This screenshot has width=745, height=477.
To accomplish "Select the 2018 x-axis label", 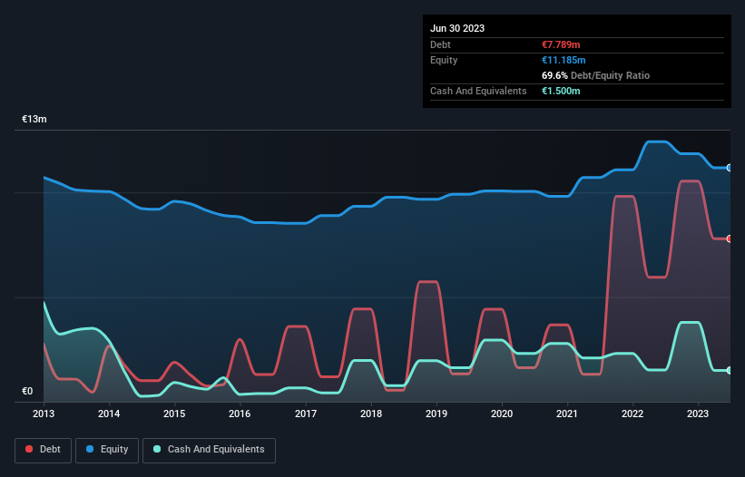I will tap(371, 414).
